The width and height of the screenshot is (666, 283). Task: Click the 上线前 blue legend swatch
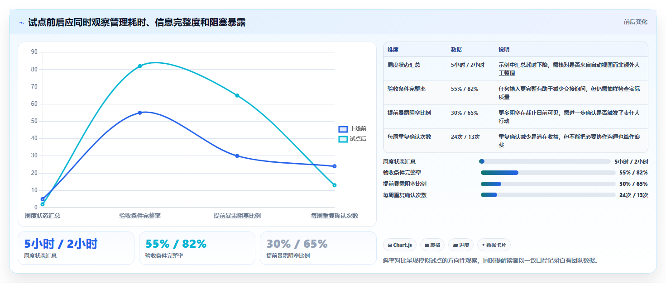coord(343,129)
